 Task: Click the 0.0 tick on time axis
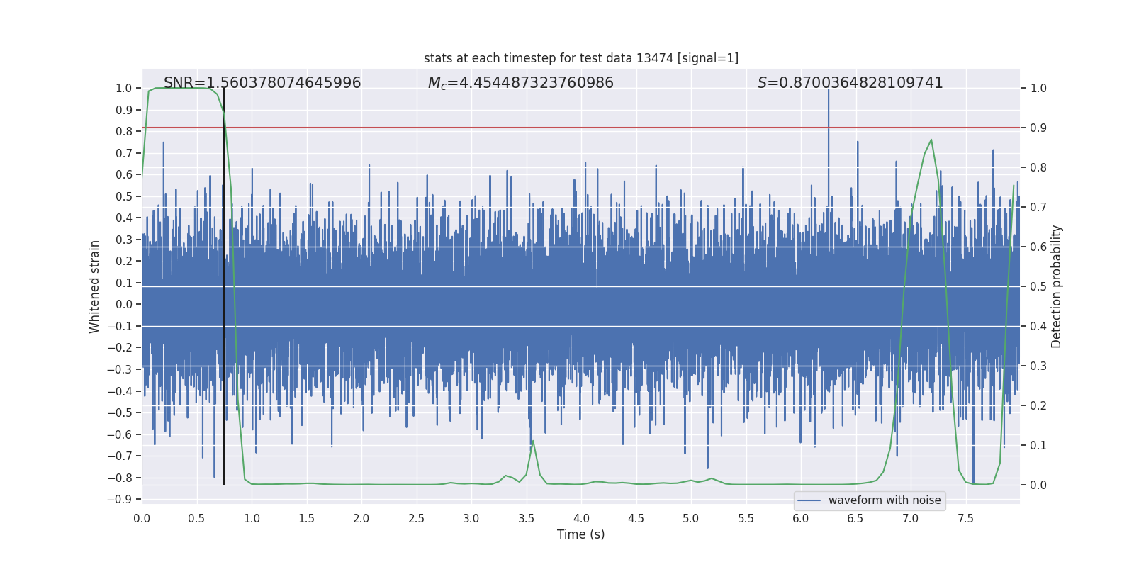(142, 519)
